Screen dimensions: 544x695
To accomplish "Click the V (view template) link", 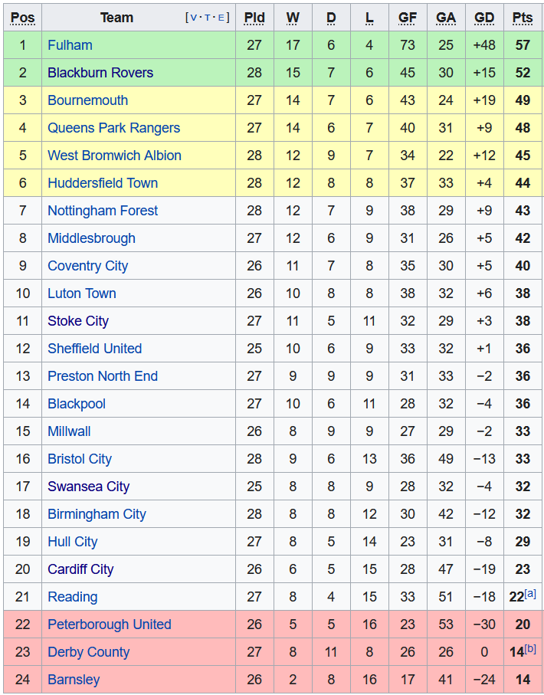I will (x=193, y=18).
